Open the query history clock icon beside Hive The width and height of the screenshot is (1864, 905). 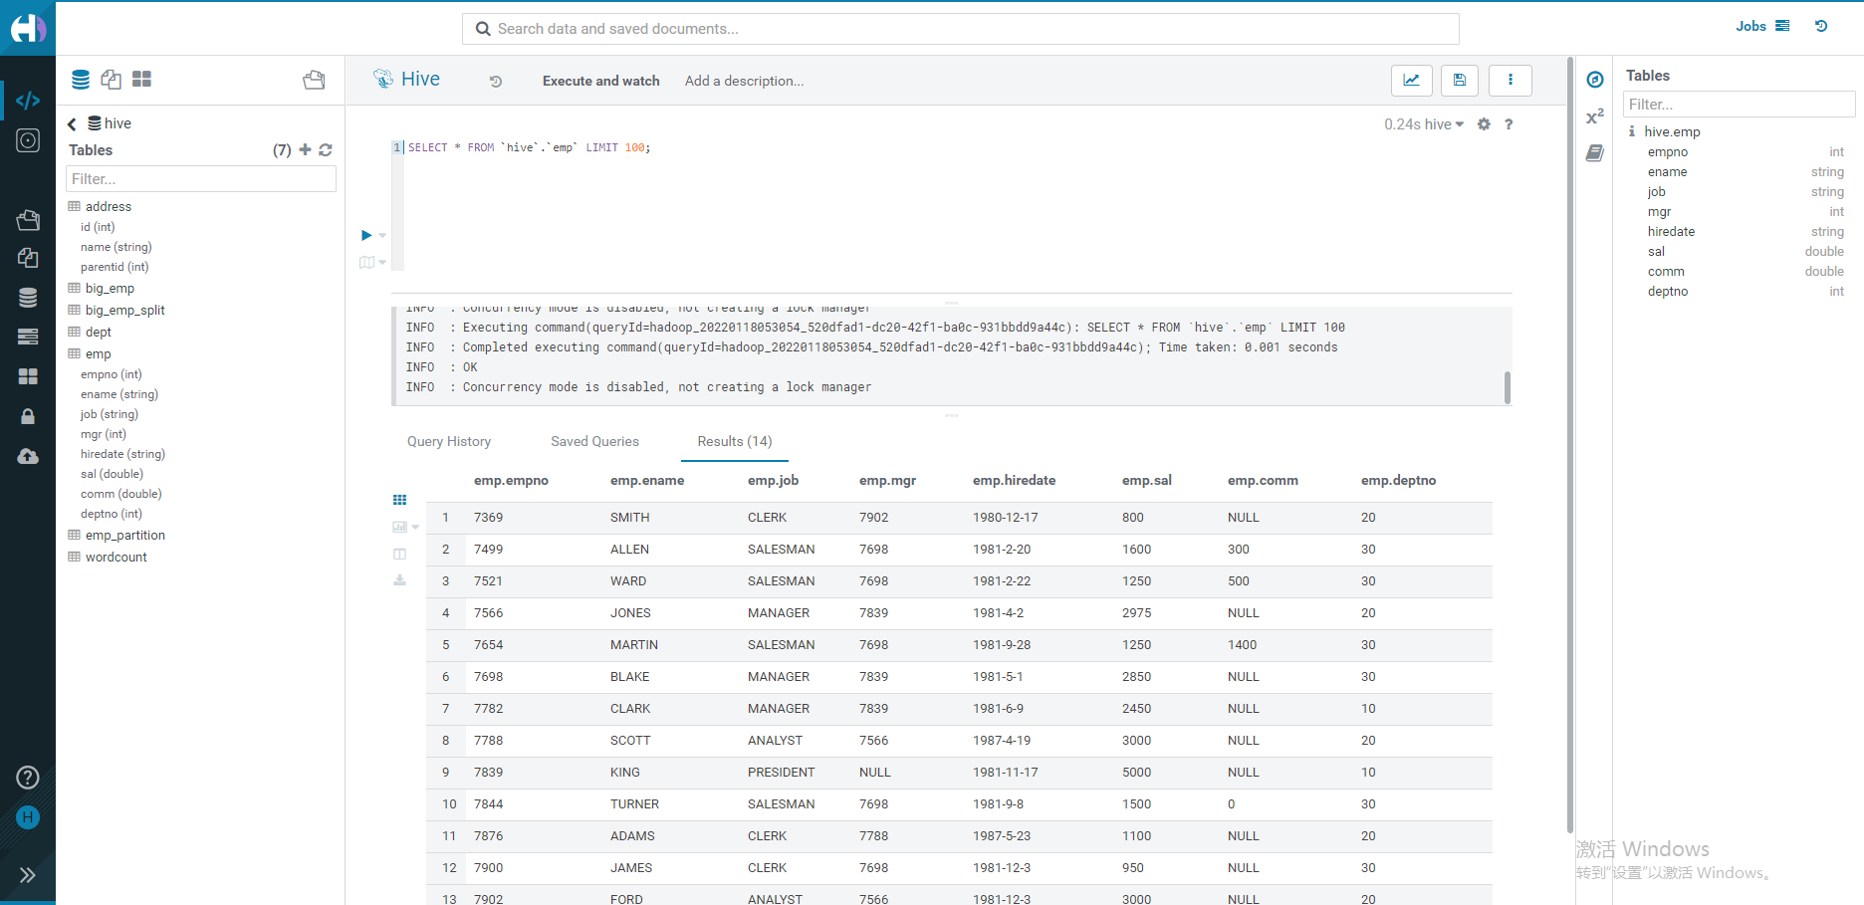click(x=496, y=82)
